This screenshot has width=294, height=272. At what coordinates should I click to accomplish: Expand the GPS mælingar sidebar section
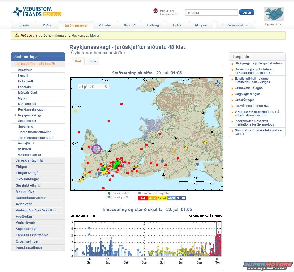(x=27, y=179)
